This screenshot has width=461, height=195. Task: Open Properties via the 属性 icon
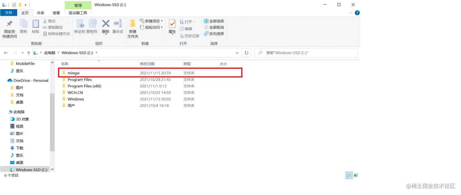pos(172,27)
